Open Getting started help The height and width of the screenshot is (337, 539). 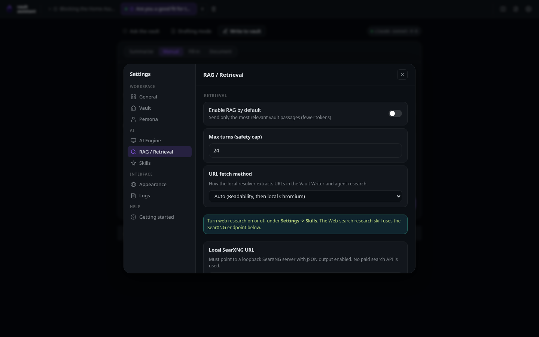[x=159, y=217]
